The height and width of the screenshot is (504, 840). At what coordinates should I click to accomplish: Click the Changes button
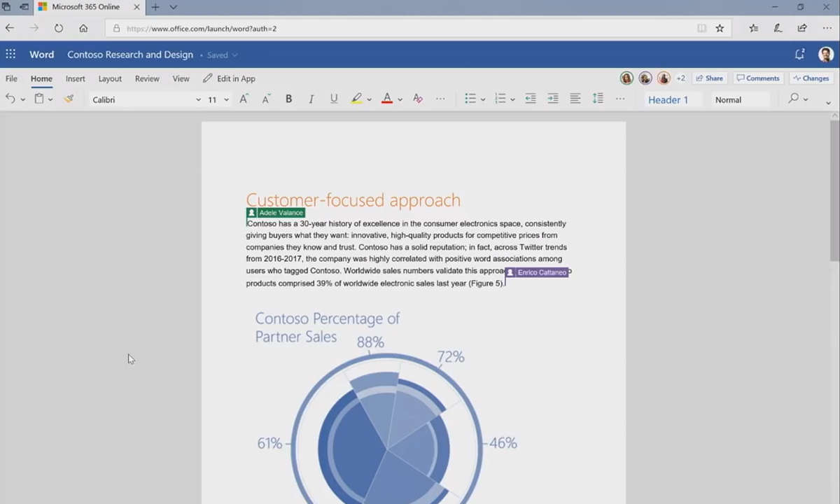810,78
